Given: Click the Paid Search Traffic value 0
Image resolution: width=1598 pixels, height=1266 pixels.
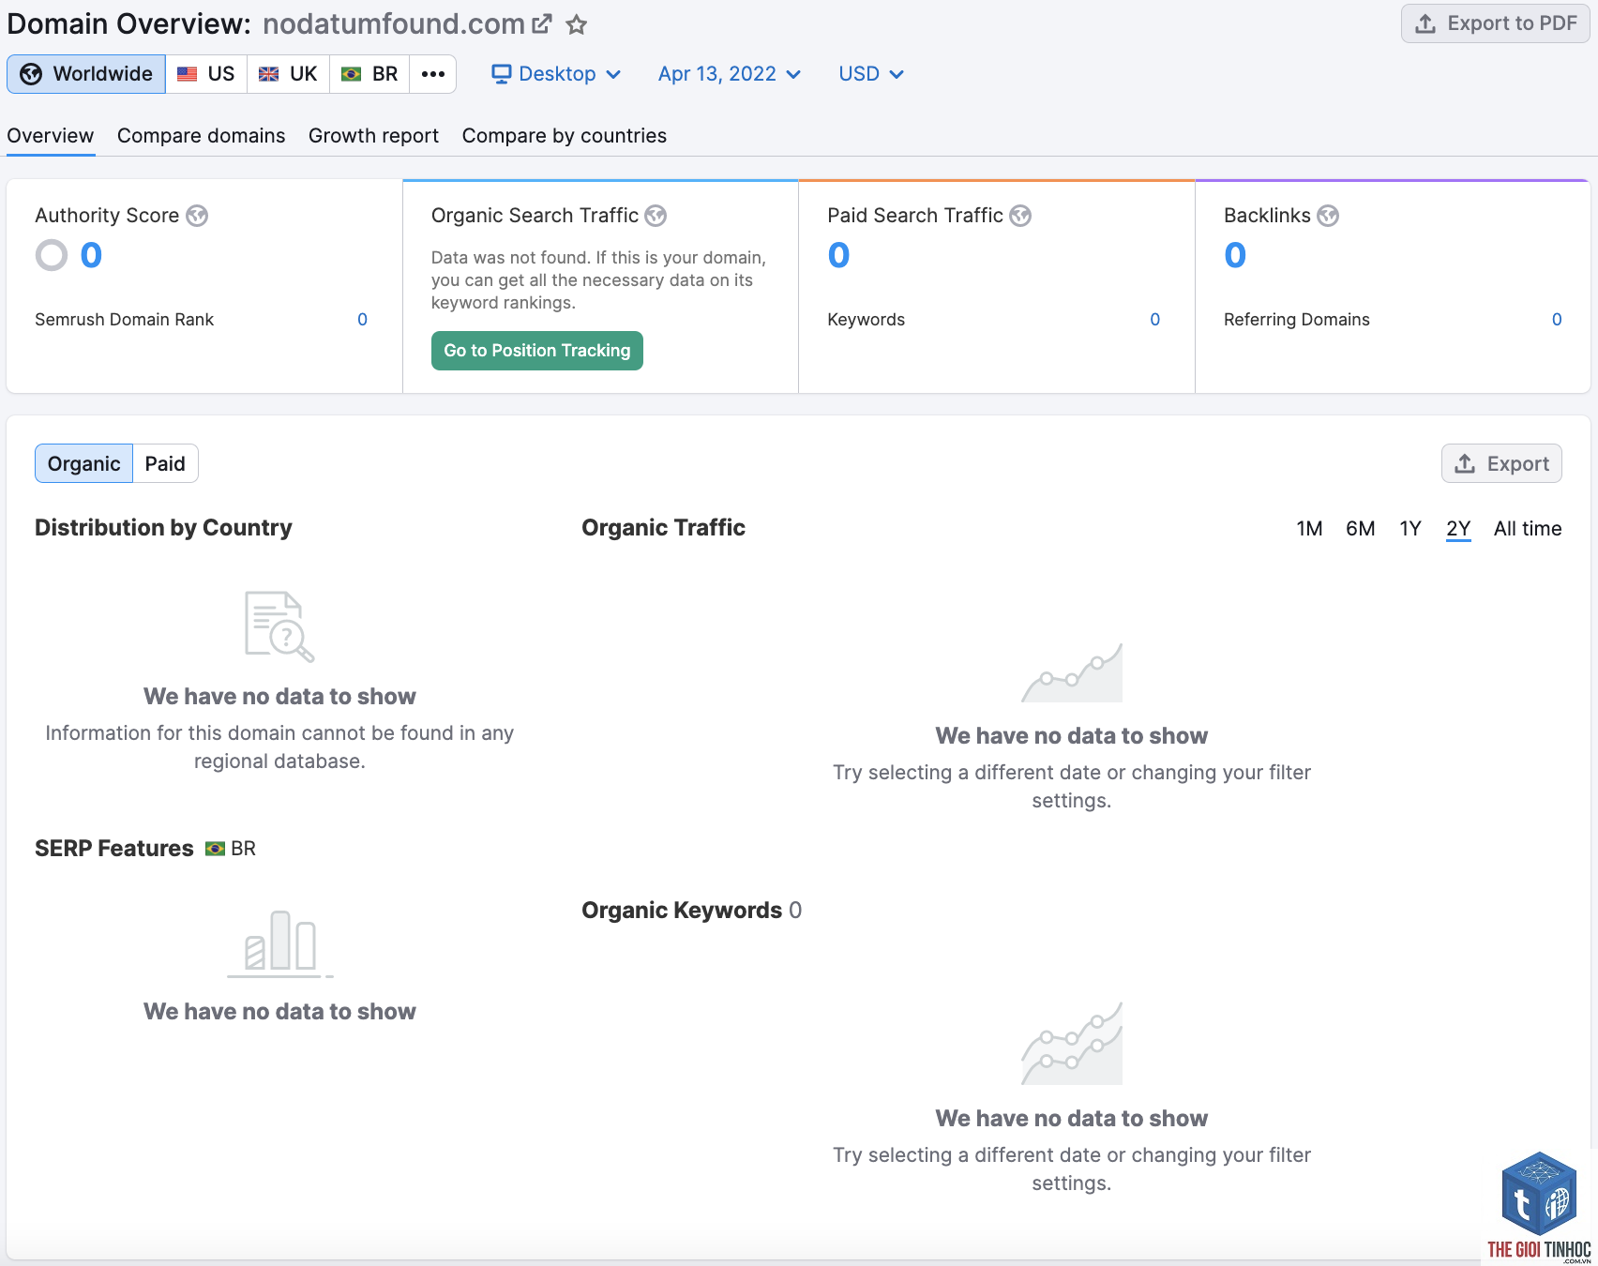Looking at the screenshot, I should coord(839,255).
